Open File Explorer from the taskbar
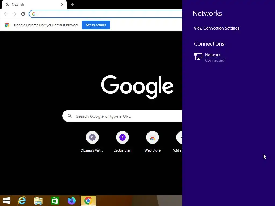The image size is (275, 206). click(38, 201)
